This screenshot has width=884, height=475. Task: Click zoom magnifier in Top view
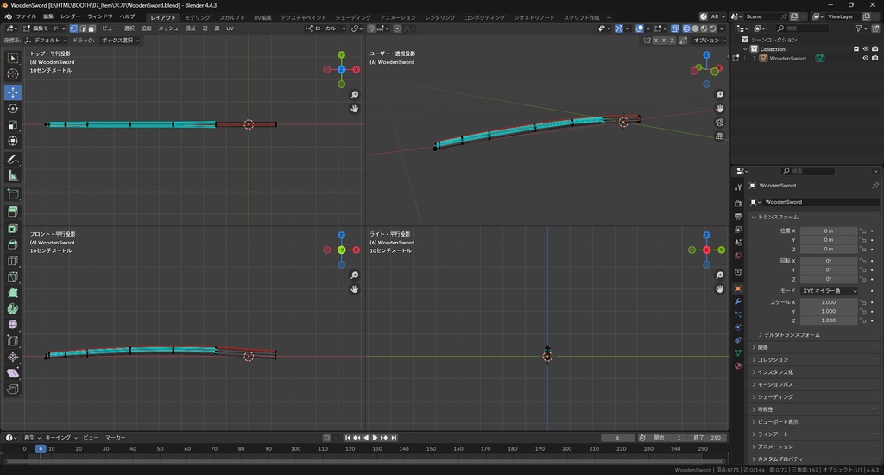pyautogui.click(x=355, y=95)
